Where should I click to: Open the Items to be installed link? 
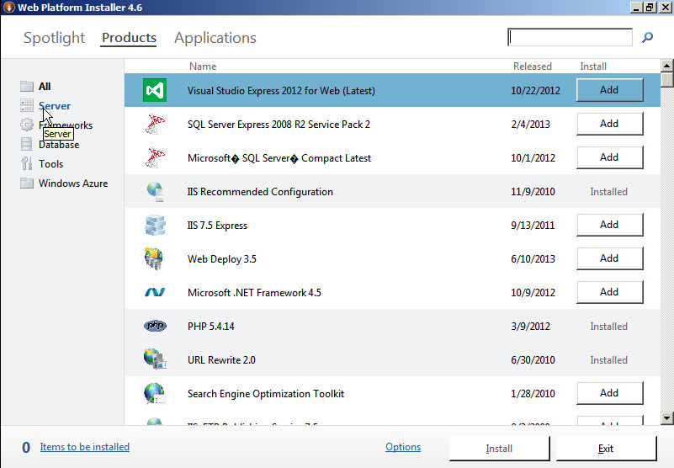pos(84,448)
